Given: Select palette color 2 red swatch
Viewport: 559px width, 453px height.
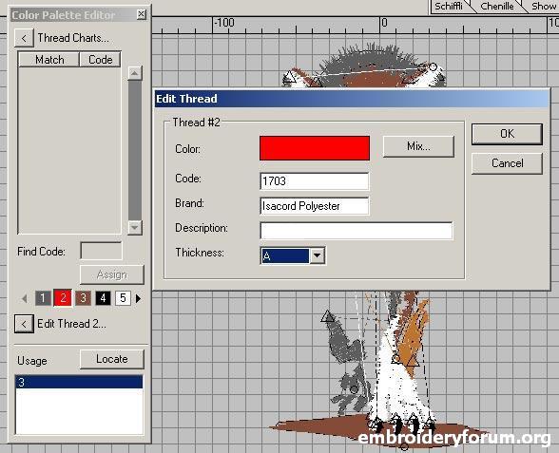Looking at the screenshot, I should pyautogui.click(x=63, y=298).
